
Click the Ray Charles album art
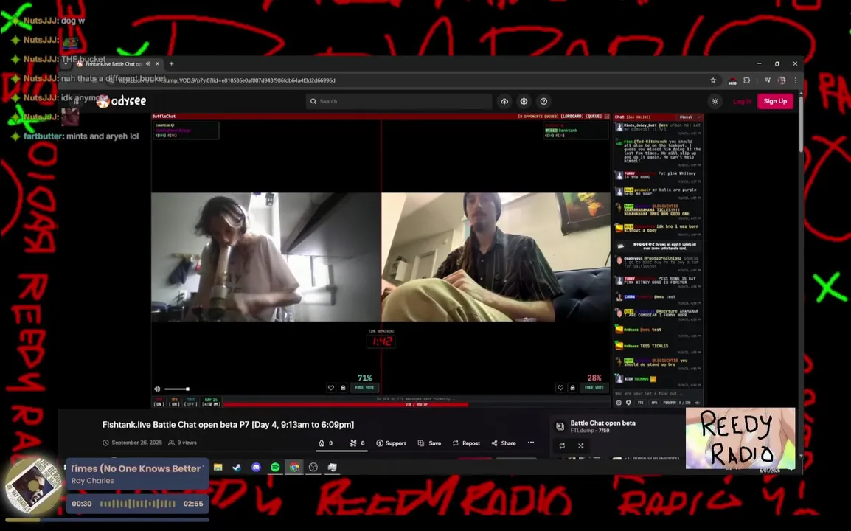32,485
